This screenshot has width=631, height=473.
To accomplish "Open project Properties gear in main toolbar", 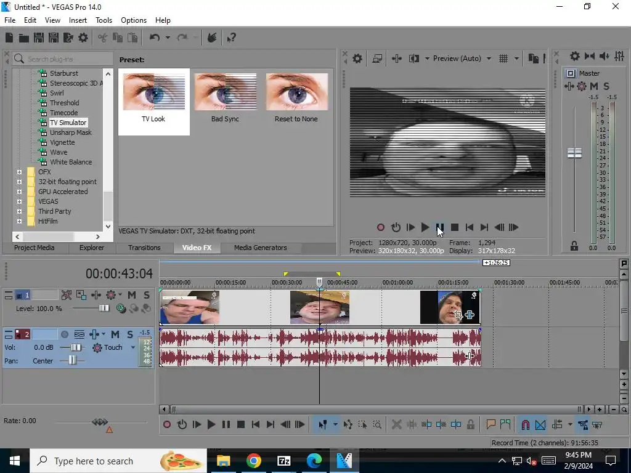I will point(83,38).
